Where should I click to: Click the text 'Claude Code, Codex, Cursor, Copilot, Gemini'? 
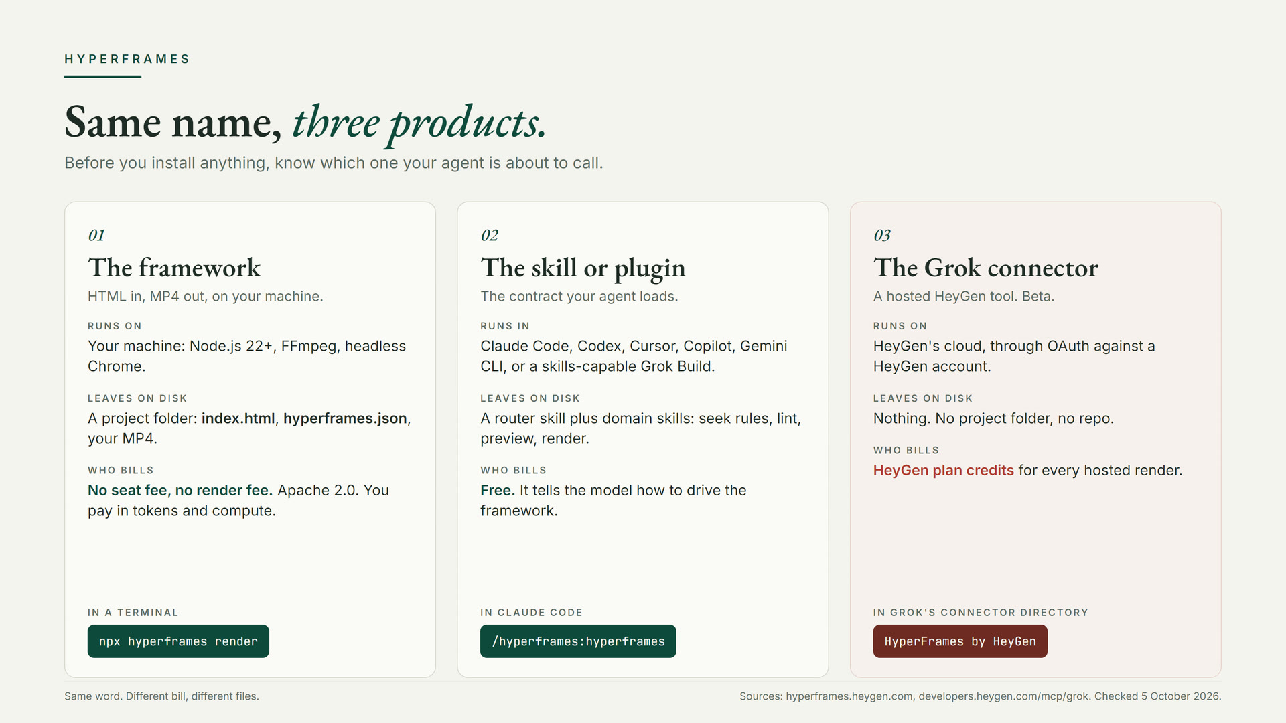pyautogui.click(x=634, y=346)
